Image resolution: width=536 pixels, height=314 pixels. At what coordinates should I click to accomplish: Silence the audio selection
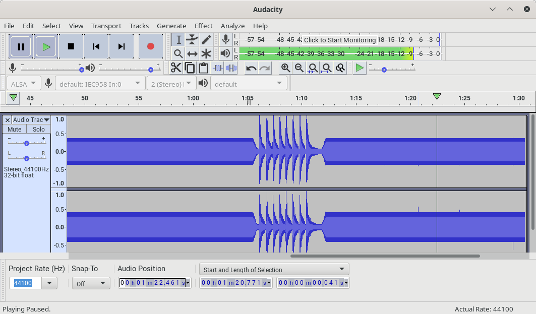click(231, 68)
